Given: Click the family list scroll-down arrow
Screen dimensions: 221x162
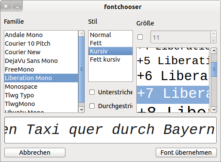Looking at the screenshot, I should [x=81, y=109].
